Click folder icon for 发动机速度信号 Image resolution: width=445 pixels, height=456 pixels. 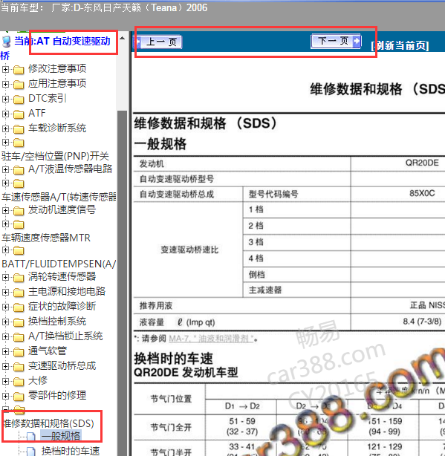point(19,211)
